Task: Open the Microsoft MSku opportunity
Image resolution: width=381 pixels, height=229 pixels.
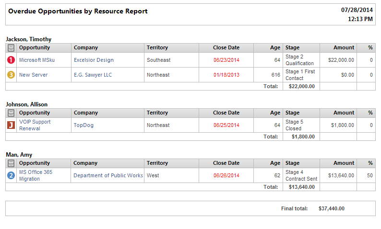Action: tap(37, 60)
